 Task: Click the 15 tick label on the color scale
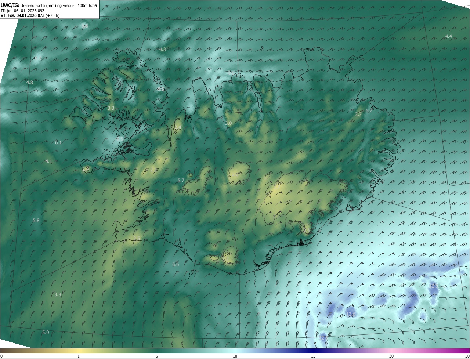[313, 356]
